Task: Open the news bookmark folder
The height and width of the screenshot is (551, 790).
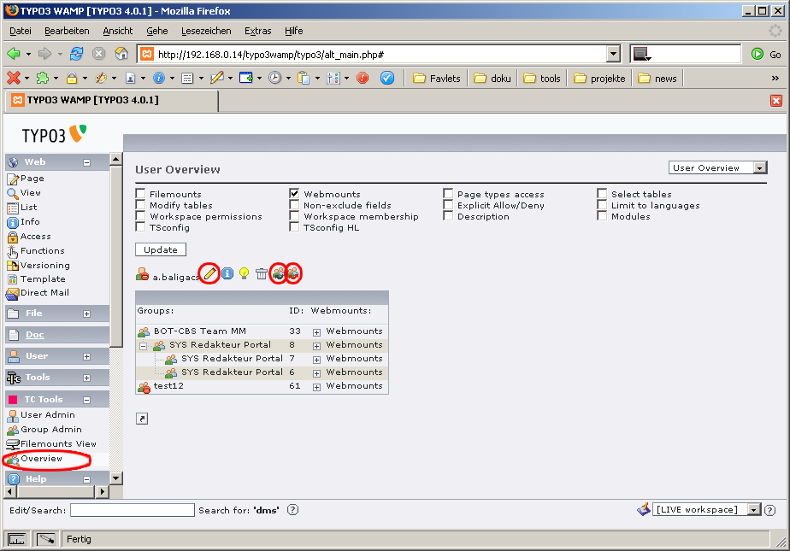Action: pos(657,78)
